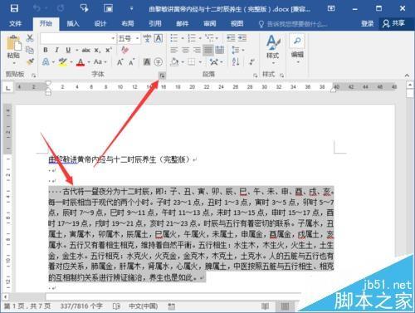Click the Numbering list icon
415x313 pixels.
pyautogui.click(x=192, y=38)
